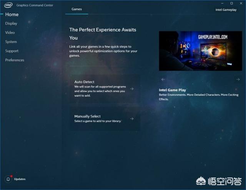The height and width of the screenshot is (190, 246).
Task: Maximize the Graphics Command Center window
Action: pyautogui.click(x=232, y=3)
